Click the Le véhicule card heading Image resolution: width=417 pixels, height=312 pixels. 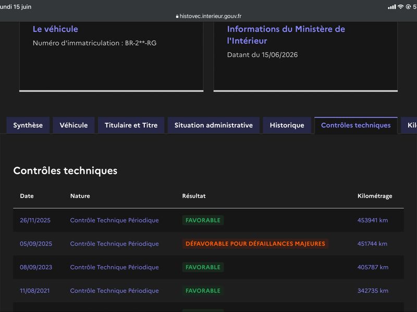[x=55, y=29]
